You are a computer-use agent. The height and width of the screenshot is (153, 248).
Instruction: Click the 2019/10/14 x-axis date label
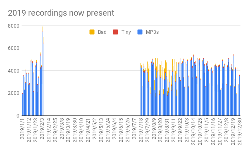pos(193,132)
